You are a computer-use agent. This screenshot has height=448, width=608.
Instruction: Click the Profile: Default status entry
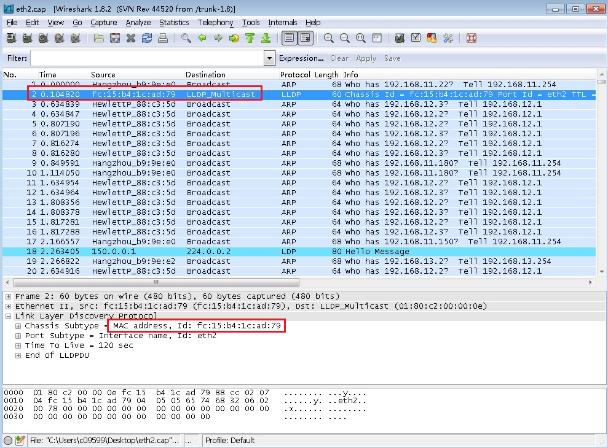pyautogui.click(x=230, y=440)
